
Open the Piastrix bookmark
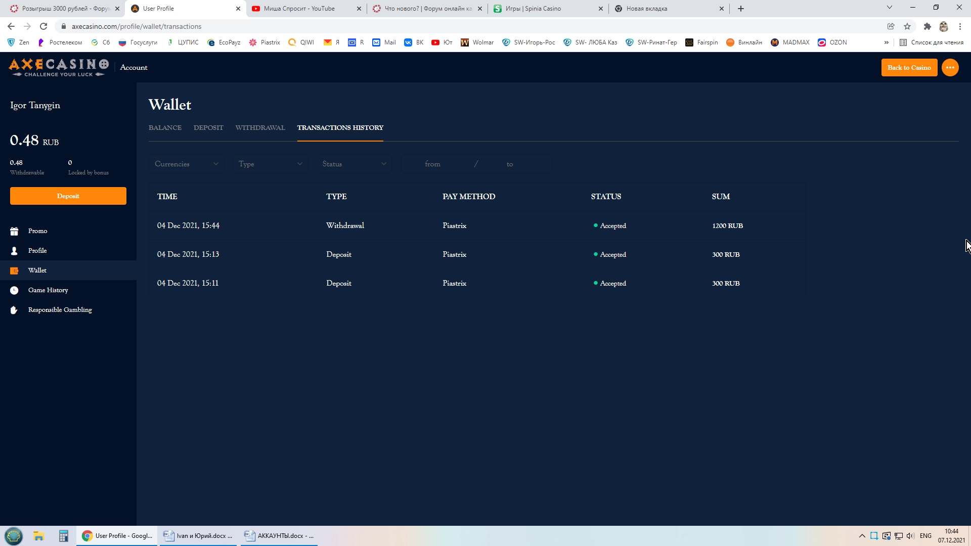264,42
